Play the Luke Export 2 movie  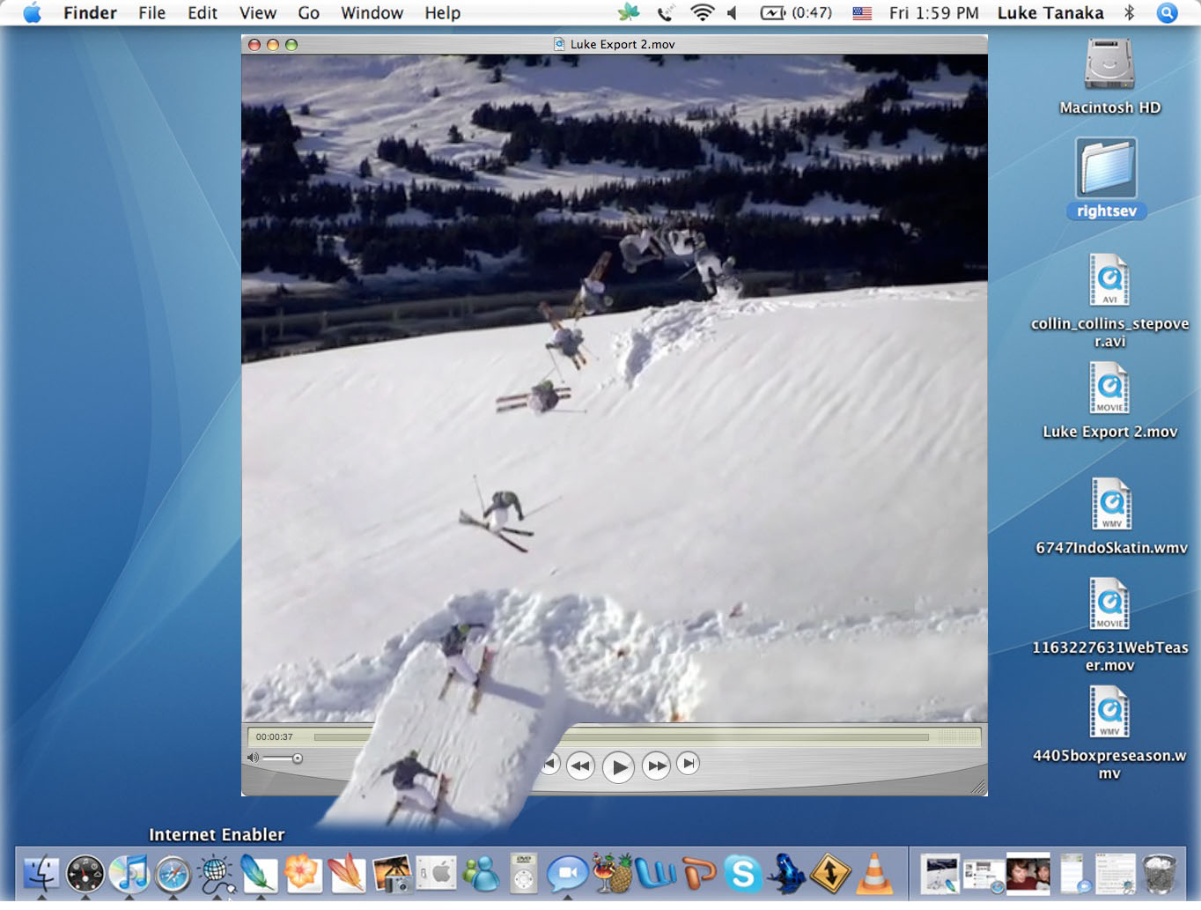tap(619, 766)
